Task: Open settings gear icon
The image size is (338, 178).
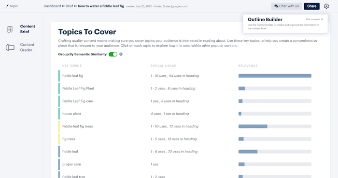Action: pos(326,6)
